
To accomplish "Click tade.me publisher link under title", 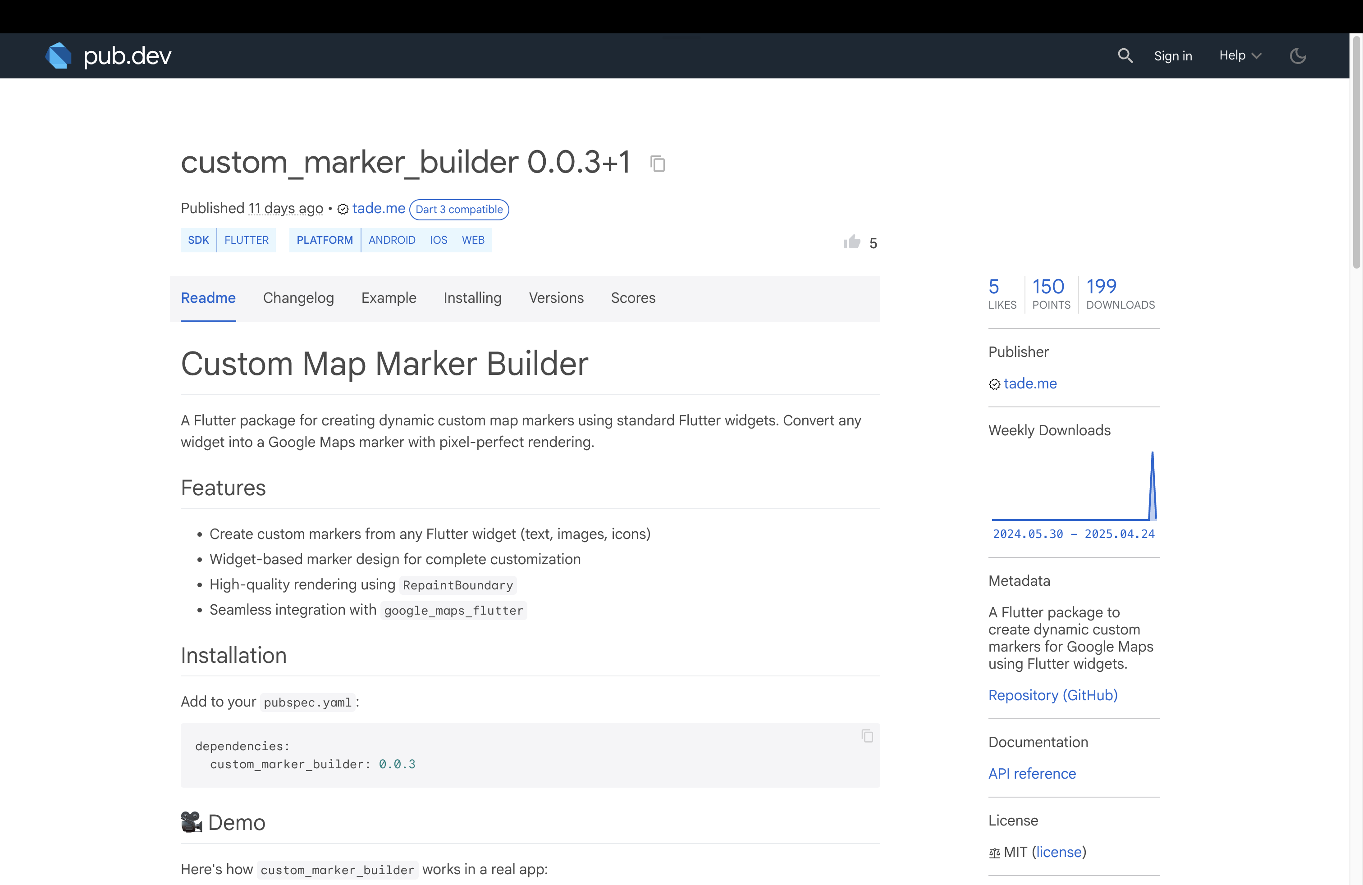I will [x=379, y=208].
